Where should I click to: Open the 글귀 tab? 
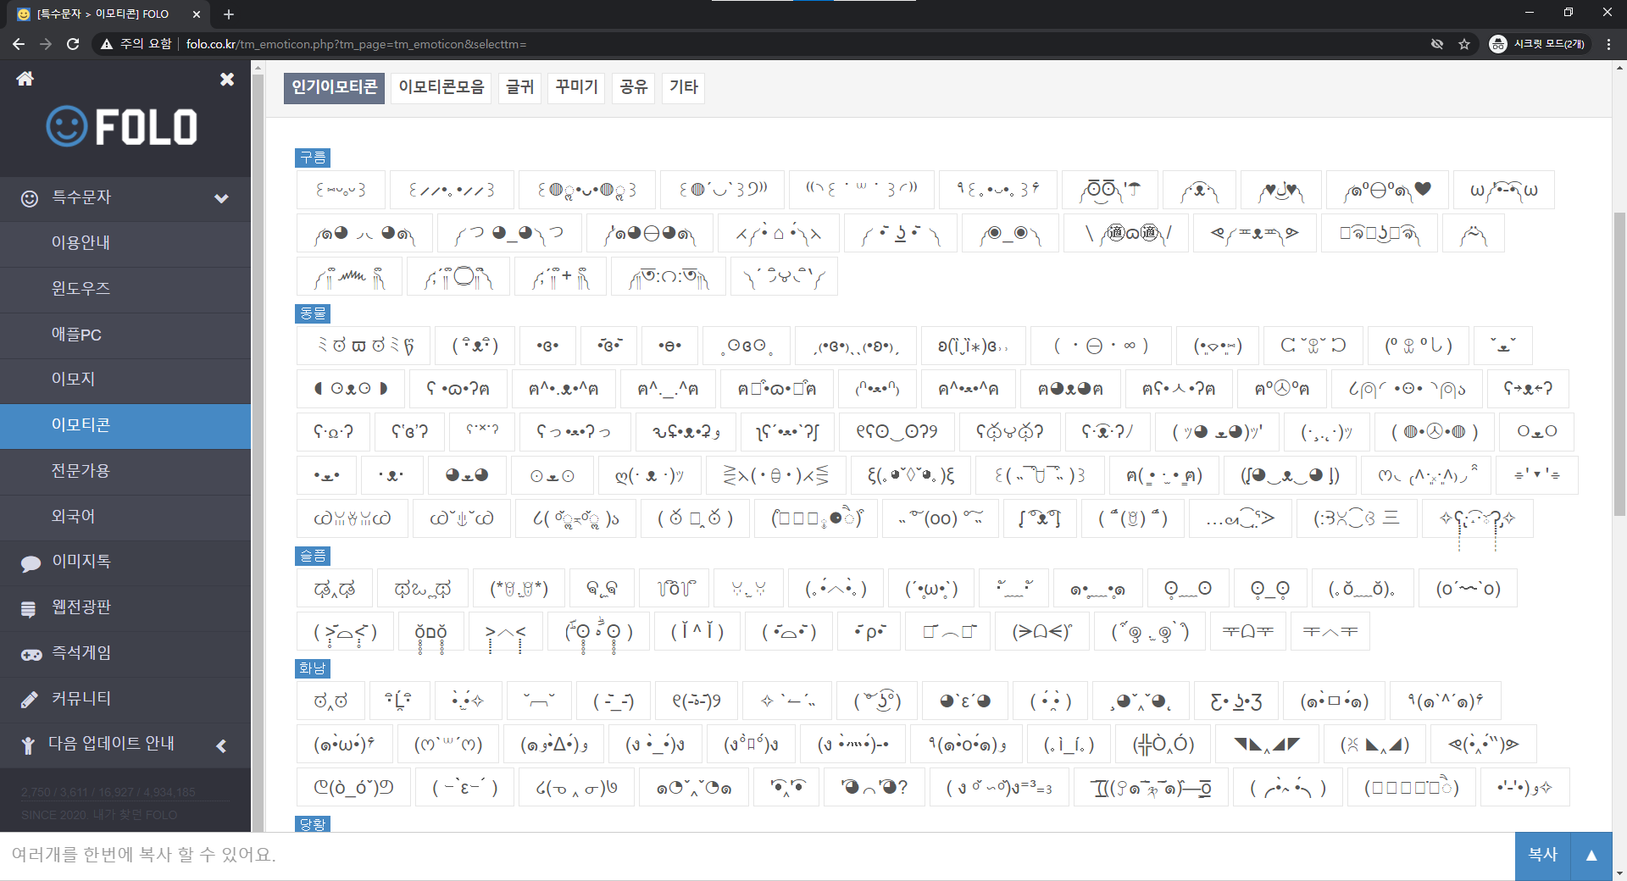[520, 87]
